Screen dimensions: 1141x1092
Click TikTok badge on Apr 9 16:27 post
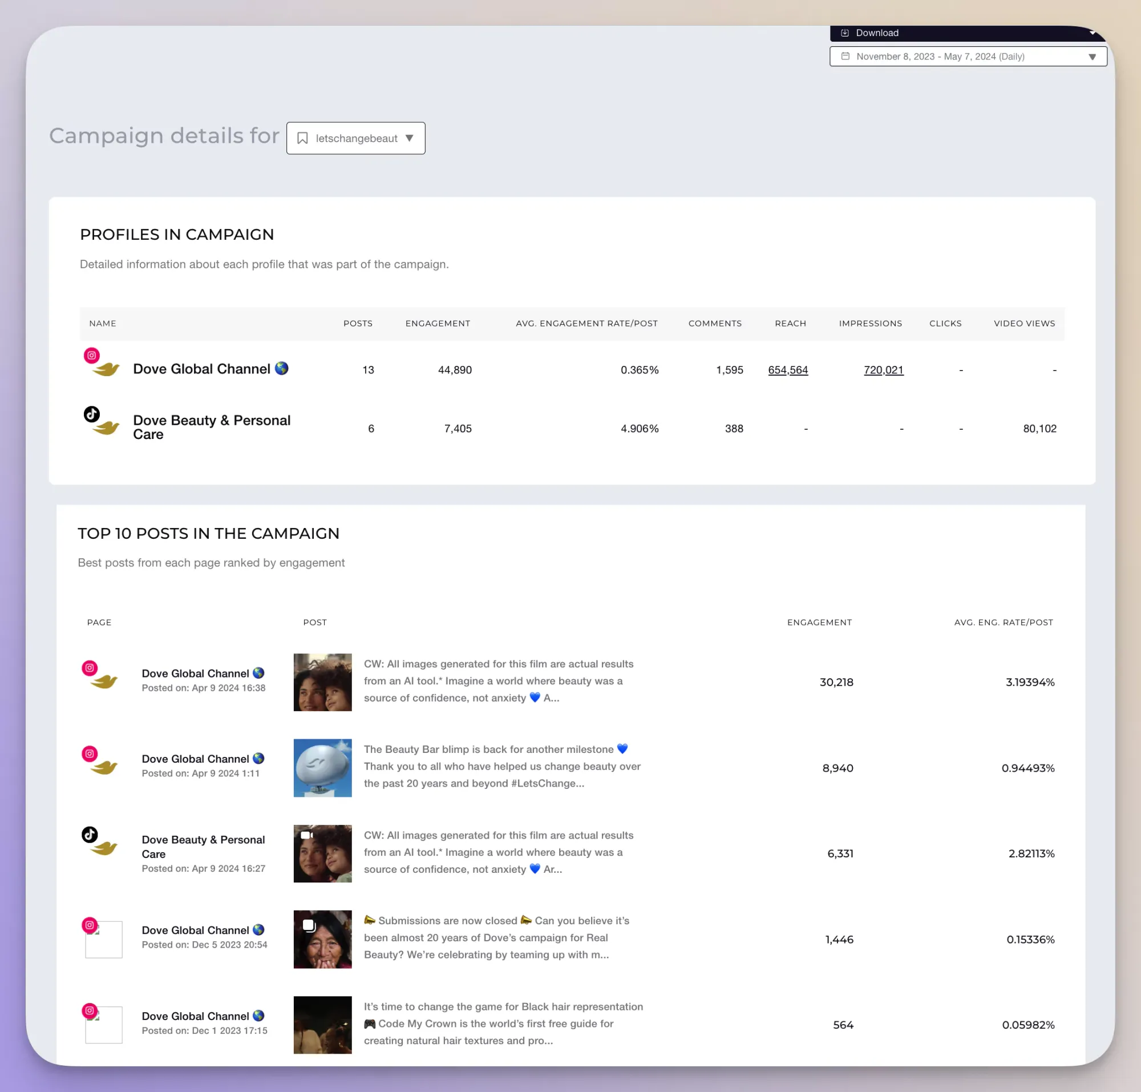[x=89, y=835]
